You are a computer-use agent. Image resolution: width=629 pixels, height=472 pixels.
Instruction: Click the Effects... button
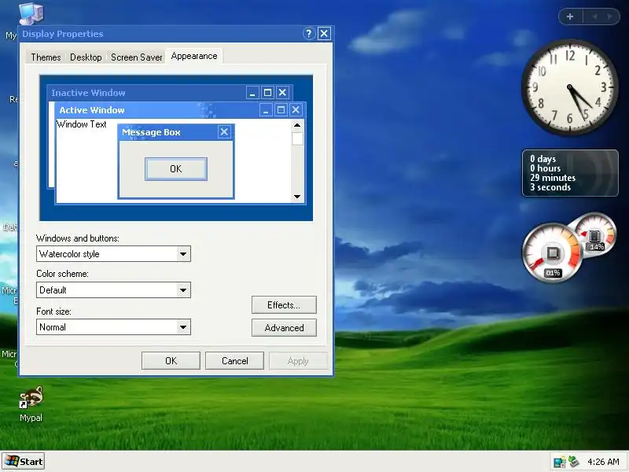pos(284,305)
